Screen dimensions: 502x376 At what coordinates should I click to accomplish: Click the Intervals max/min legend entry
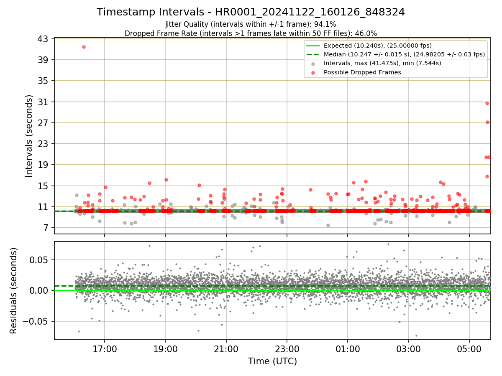pyautogui.click(x=382, y=63)
